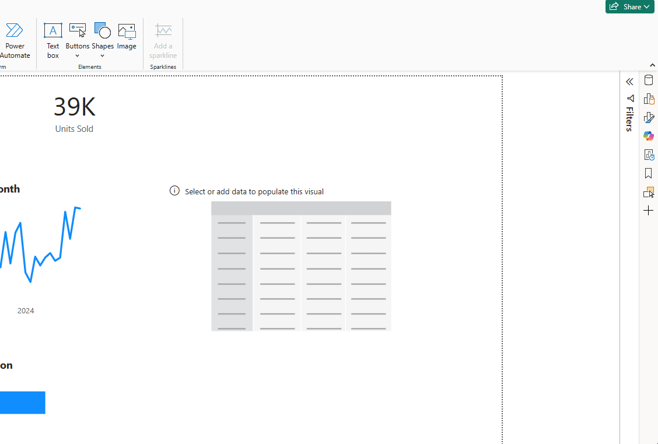Collapse the ribbon using the up chevron
Image resolution: width=658 pixels, height=444 pixels.
click(x=652, y=65)
